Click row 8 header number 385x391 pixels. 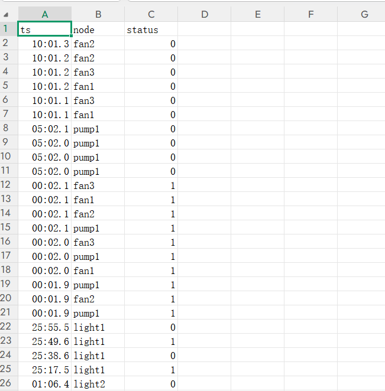pyautogui.click(x=7, y=129)
